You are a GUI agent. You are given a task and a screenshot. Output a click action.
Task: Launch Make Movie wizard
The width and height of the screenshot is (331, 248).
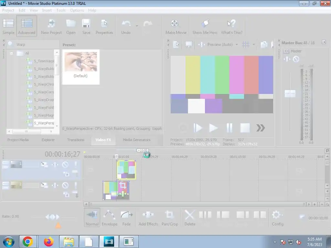(x=176, y=26)
